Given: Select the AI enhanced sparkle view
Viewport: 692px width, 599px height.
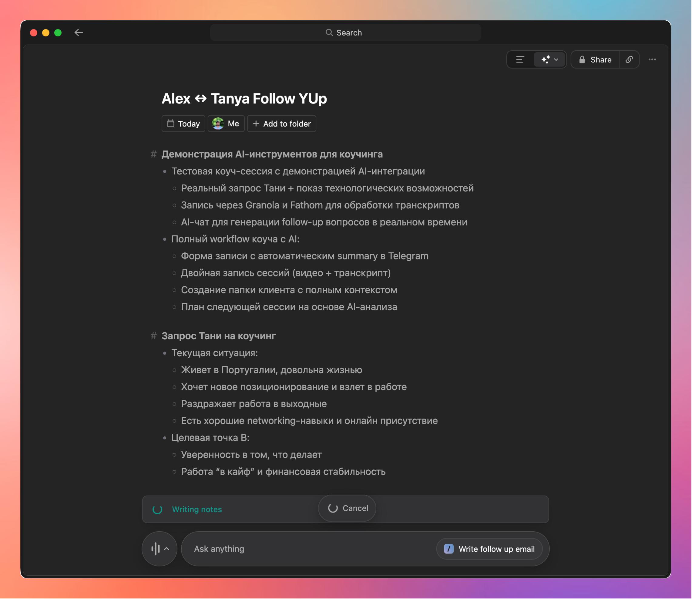Looking at the screenshot, I should click(546, 59).
